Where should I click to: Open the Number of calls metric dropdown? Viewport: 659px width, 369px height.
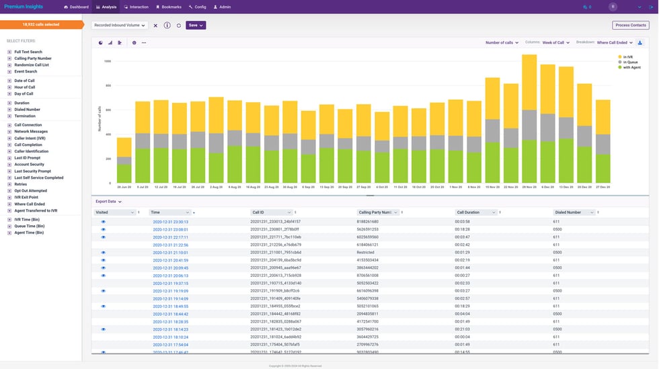[502, 42]
